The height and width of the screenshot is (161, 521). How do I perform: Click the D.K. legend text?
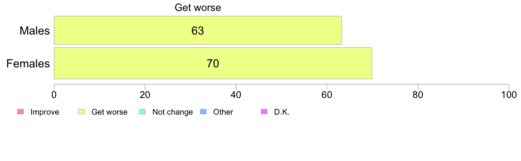282,112
